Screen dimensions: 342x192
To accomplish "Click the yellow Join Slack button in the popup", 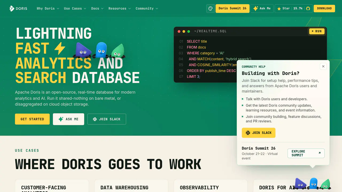I will pos(259,133).
